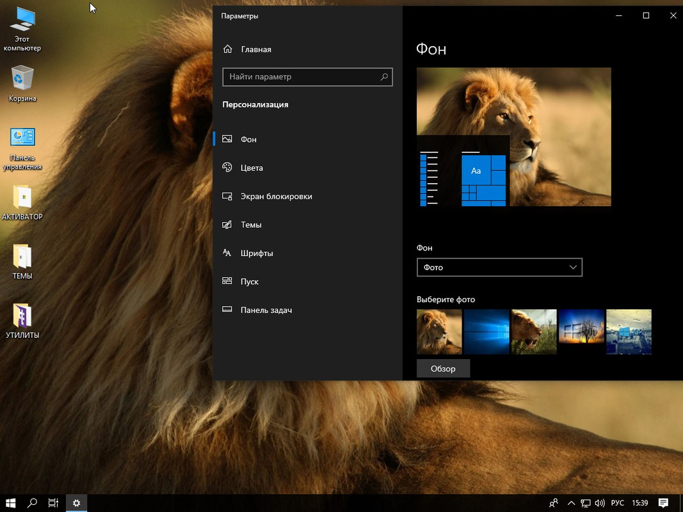This screenshot has width=683, height=512.
Task: Open the Этот компьютер desktop icon
Action: 22,29
